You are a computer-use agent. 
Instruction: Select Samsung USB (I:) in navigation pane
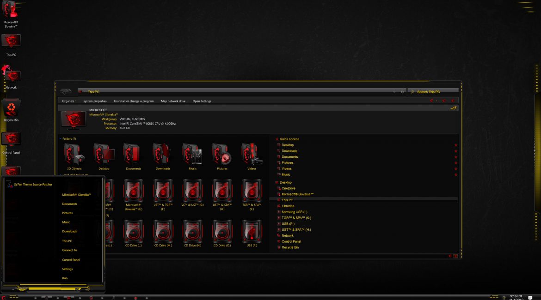tap(294, 212)
